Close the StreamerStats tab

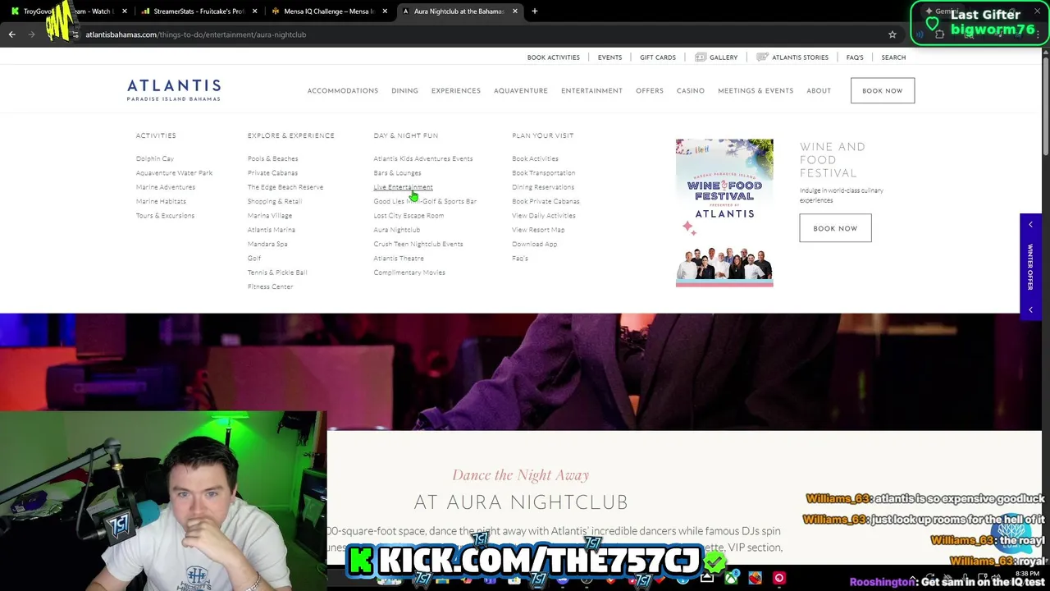click(254, 11)
